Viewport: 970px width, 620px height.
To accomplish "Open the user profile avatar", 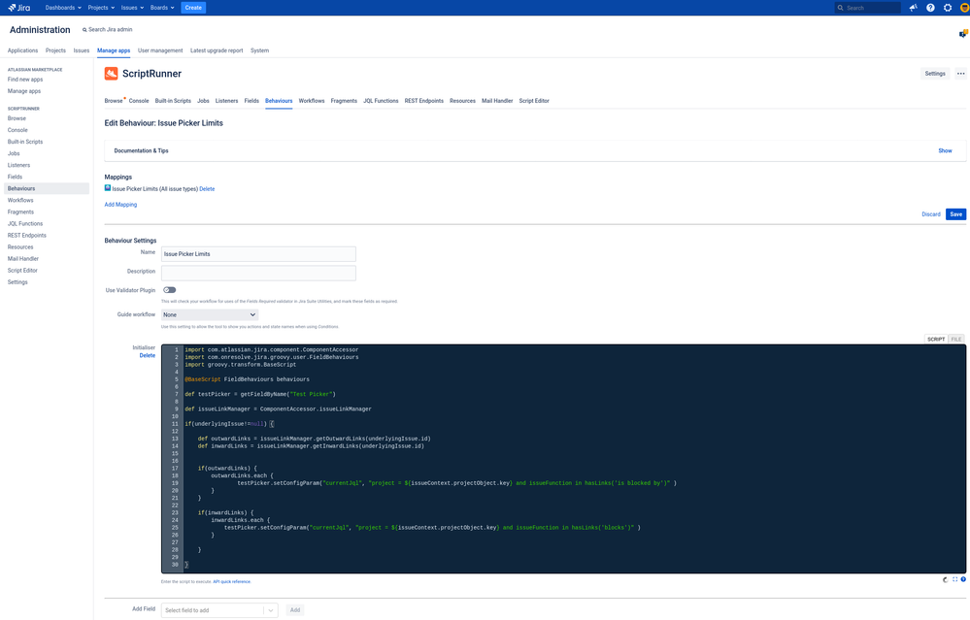I will (x=964, y=8).
